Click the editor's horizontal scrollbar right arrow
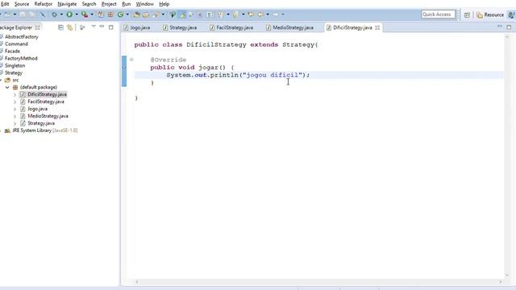The height and width of the screenshot is (290, 516). tap(500, 281)
